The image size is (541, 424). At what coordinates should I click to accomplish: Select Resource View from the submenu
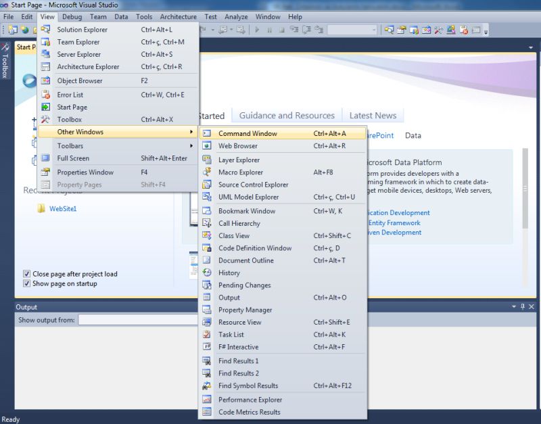coord(283,322)
